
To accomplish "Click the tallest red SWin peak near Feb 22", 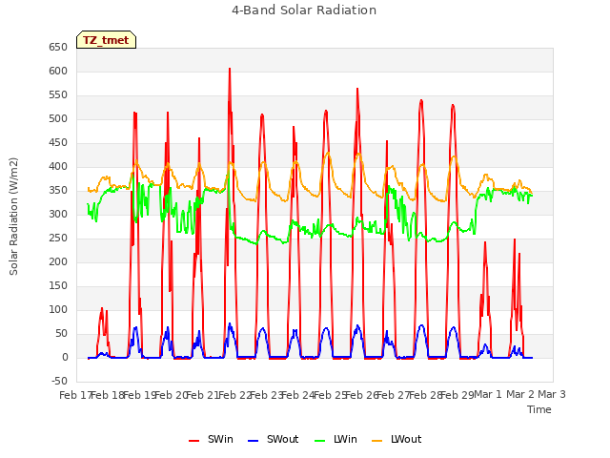I will pyautogui.click(x=230, y=70).
